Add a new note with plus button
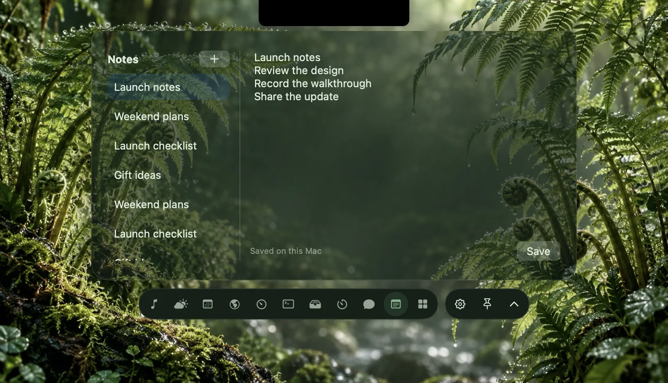 pyautogui.click(x=214, y=59)
